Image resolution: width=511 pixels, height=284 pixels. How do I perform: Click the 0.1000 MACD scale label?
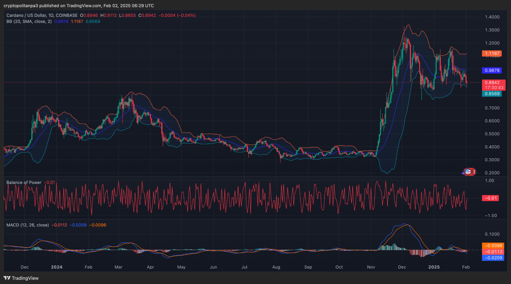click(x=492, y=234)
